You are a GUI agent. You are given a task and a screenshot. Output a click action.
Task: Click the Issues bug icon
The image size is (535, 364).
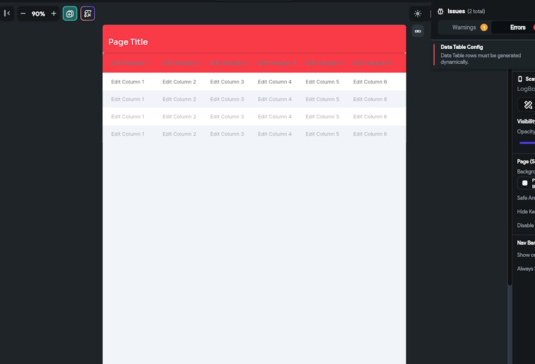point(440,11)
